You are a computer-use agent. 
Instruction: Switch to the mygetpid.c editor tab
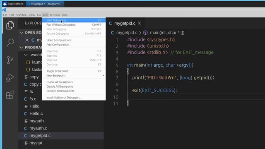click(125, 23)
